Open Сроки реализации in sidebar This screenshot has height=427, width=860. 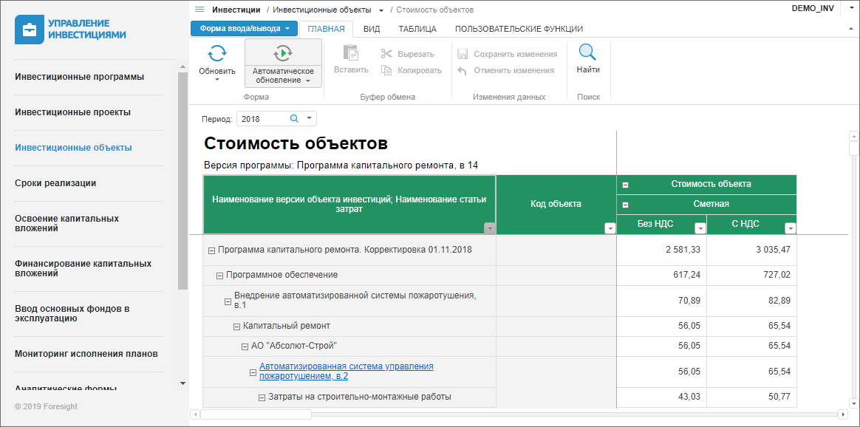click(55, 183)
